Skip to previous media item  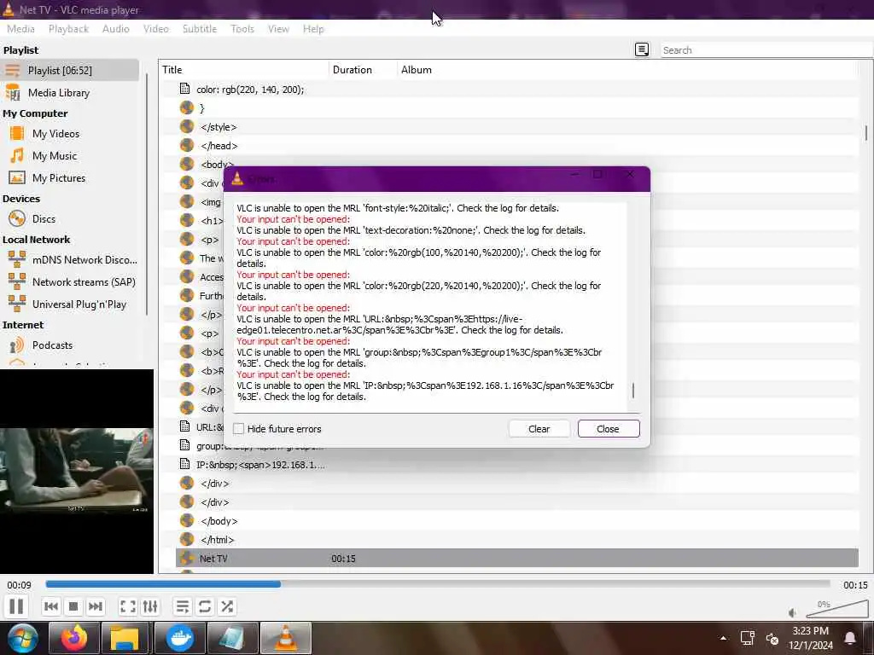(x=50, y=606)
